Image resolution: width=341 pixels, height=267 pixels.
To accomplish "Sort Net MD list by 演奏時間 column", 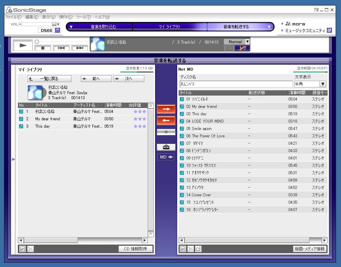I will click(299, 93).
